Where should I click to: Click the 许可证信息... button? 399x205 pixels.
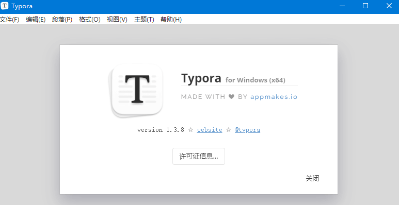tap(199, 156)
